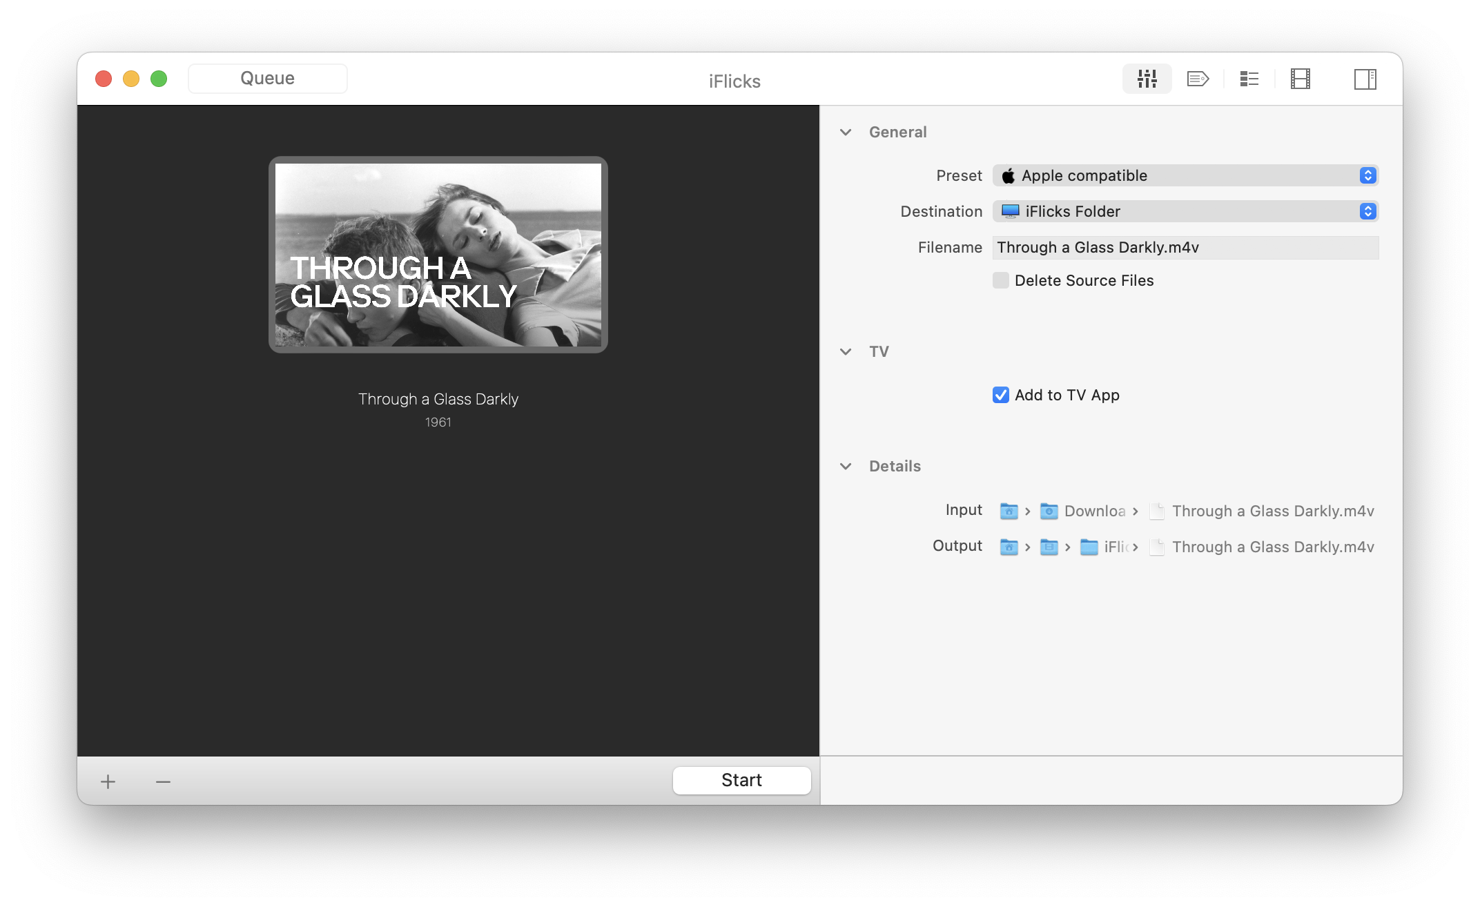The width and height of the screenshot is (1480, 907).
Task: Click home folder icon in Output path
Action: (x=1009, y=547)
